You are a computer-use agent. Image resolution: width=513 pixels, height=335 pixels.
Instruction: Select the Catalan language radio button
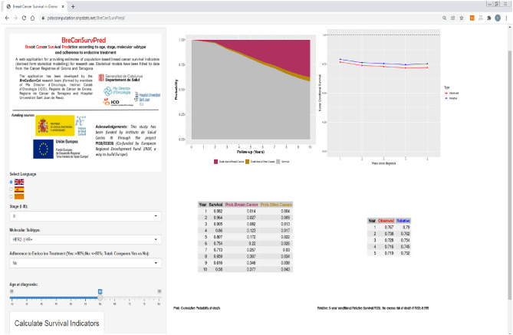12,196
